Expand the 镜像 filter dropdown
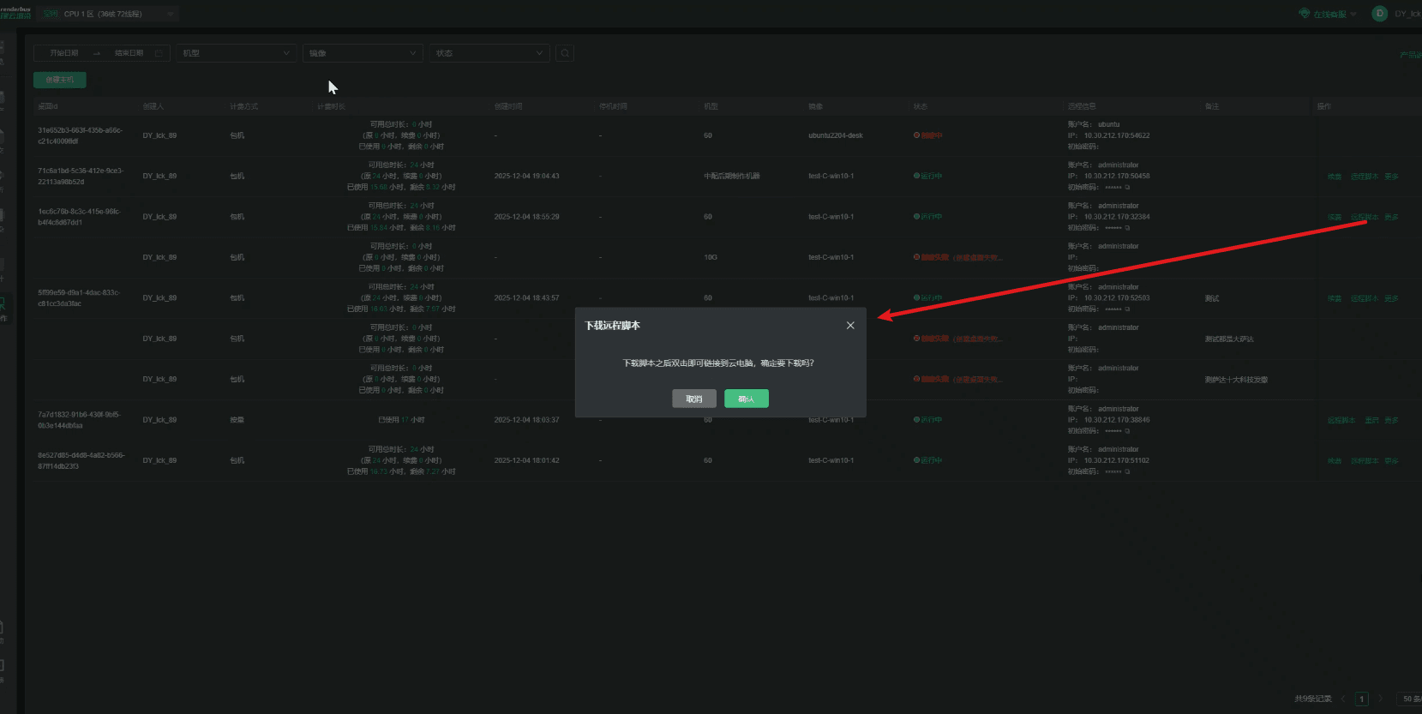The height and width of the screenshot is (714, 1422). (x=363, y=53)
